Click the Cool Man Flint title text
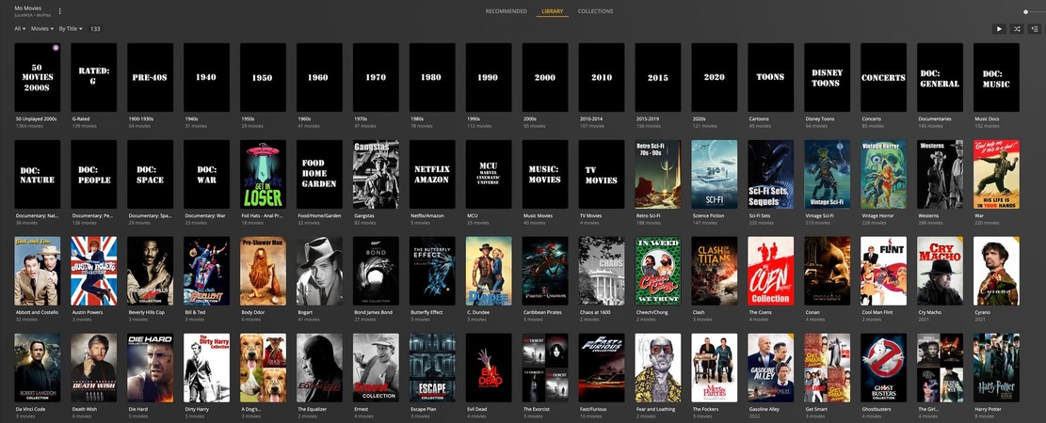The image size is (1046, 423). click(880, 312)
